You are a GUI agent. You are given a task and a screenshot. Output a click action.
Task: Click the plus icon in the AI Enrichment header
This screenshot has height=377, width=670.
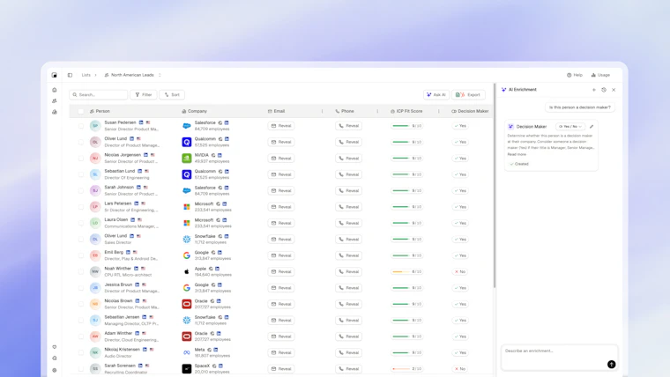(594, 90)
